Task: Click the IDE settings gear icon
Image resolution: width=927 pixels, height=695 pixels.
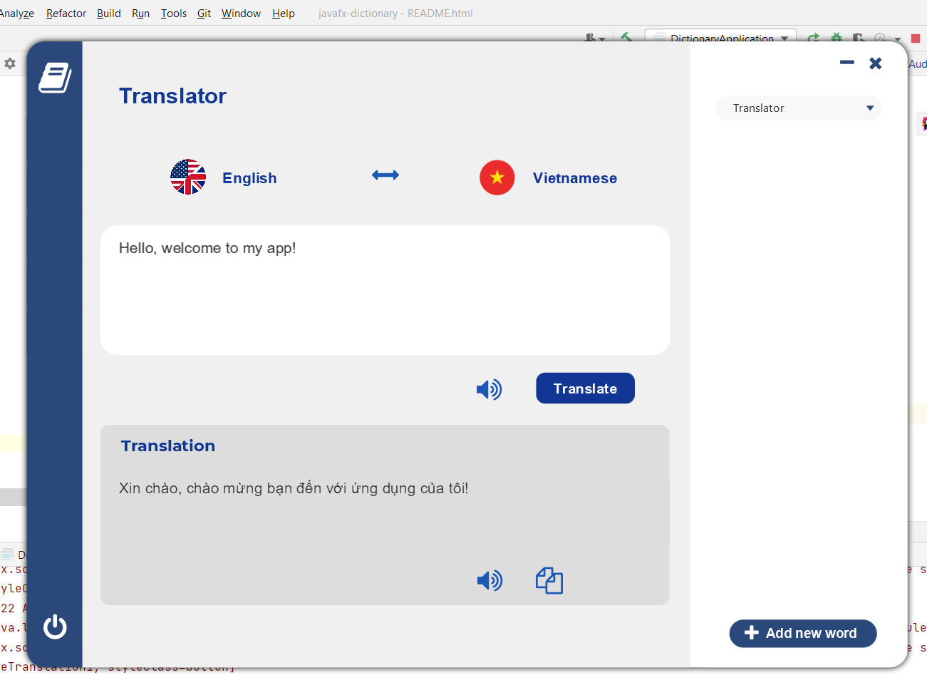Action: [10, 63]
